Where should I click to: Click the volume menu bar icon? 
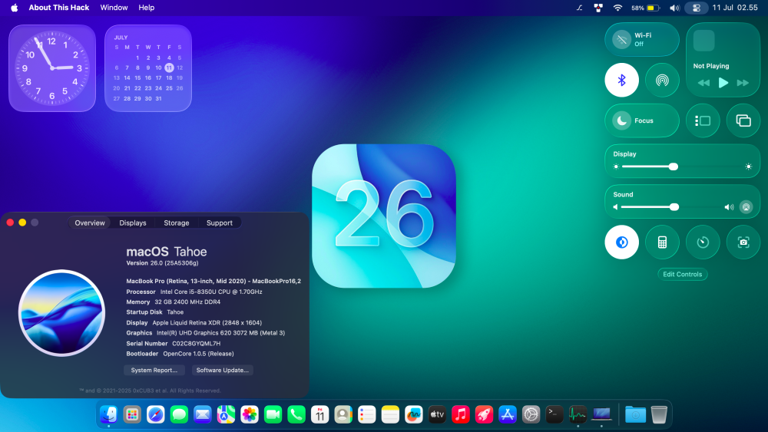click(674, 8)
